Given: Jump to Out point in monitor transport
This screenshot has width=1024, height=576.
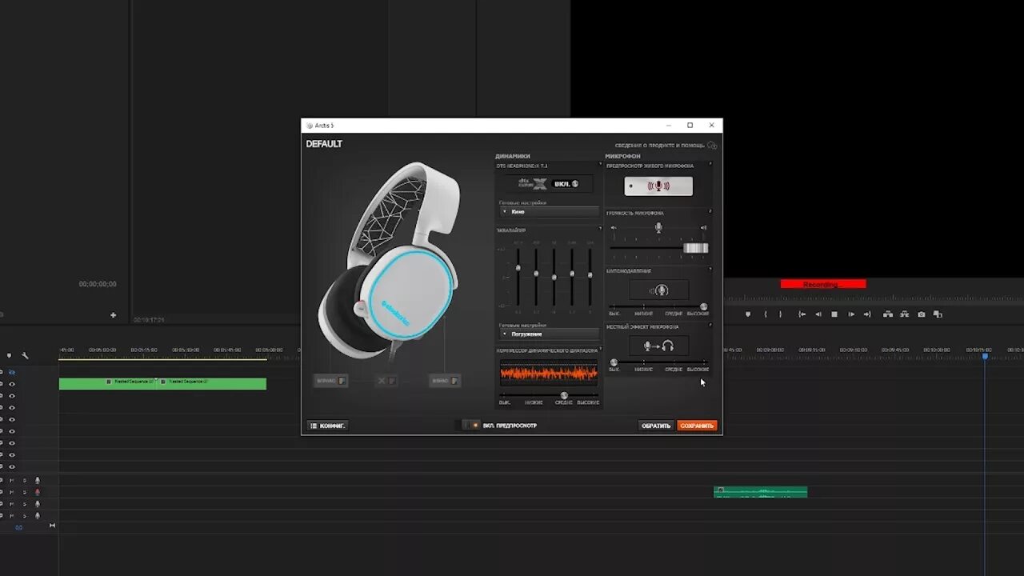Looking at the screenshot, I should coord(867,314).
